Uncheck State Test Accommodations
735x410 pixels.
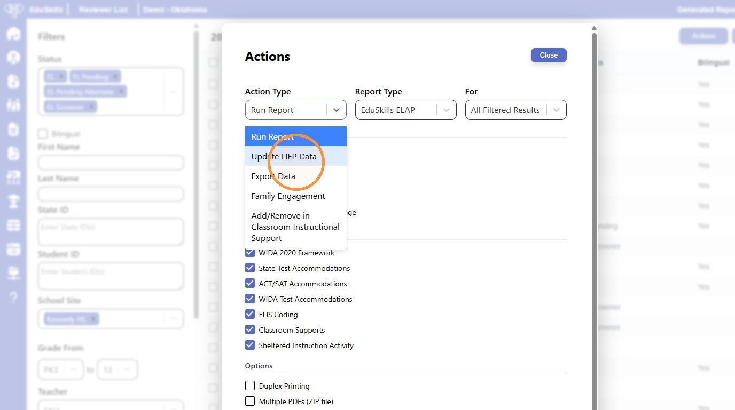[250, 268]
